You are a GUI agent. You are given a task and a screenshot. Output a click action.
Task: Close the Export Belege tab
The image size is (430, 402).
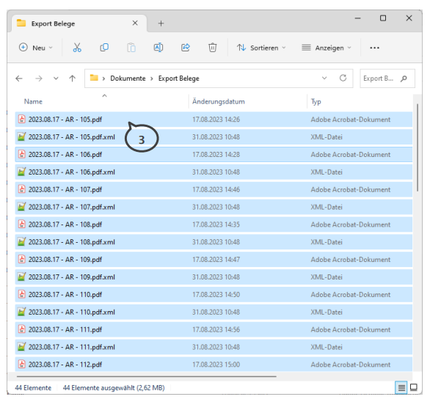point(135,23)
